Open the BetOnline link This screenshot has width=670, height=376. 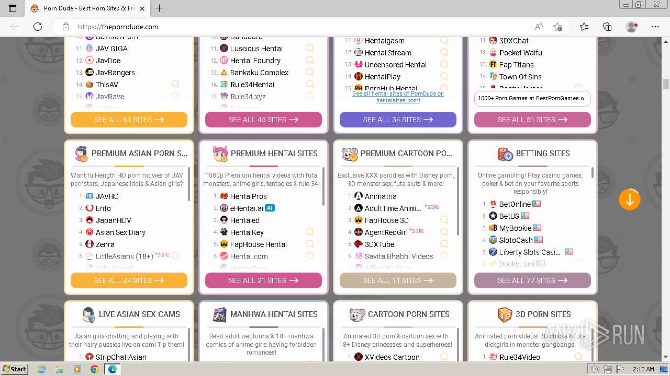point(515,204)
